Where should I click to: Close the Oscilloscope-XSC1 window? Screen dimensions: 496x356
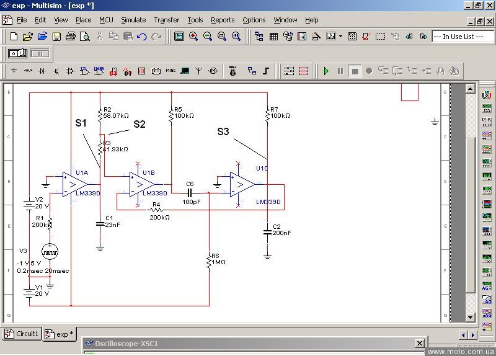click(x=420, y=344)
